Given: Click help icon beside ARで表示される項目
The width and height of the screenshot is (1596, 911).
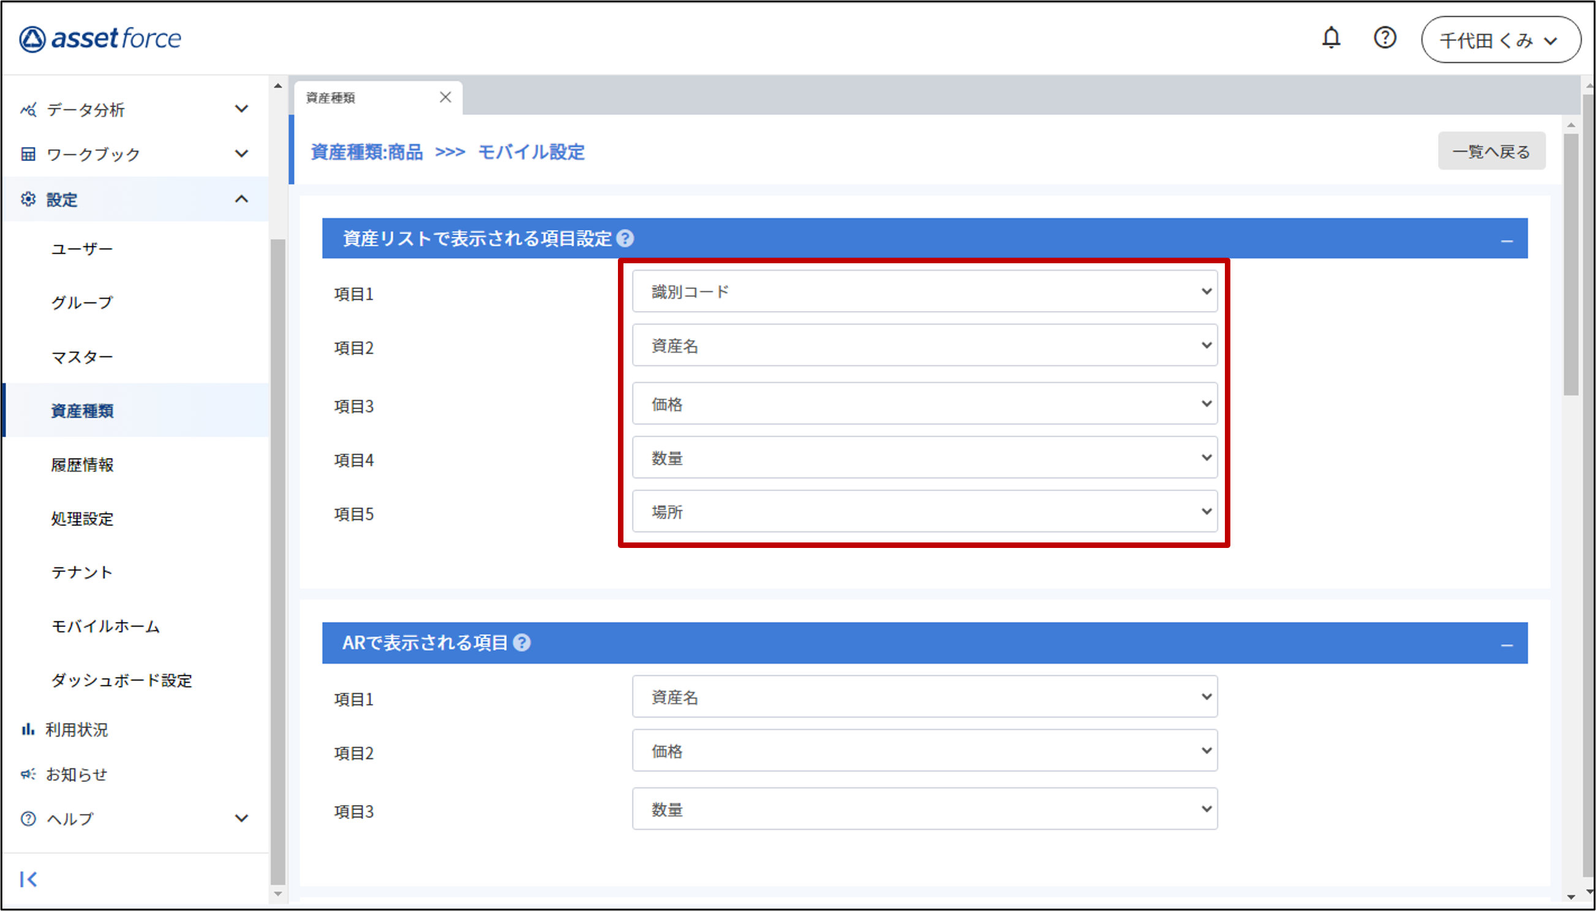Looking at the screenshot, I should (x=522, y=643).
